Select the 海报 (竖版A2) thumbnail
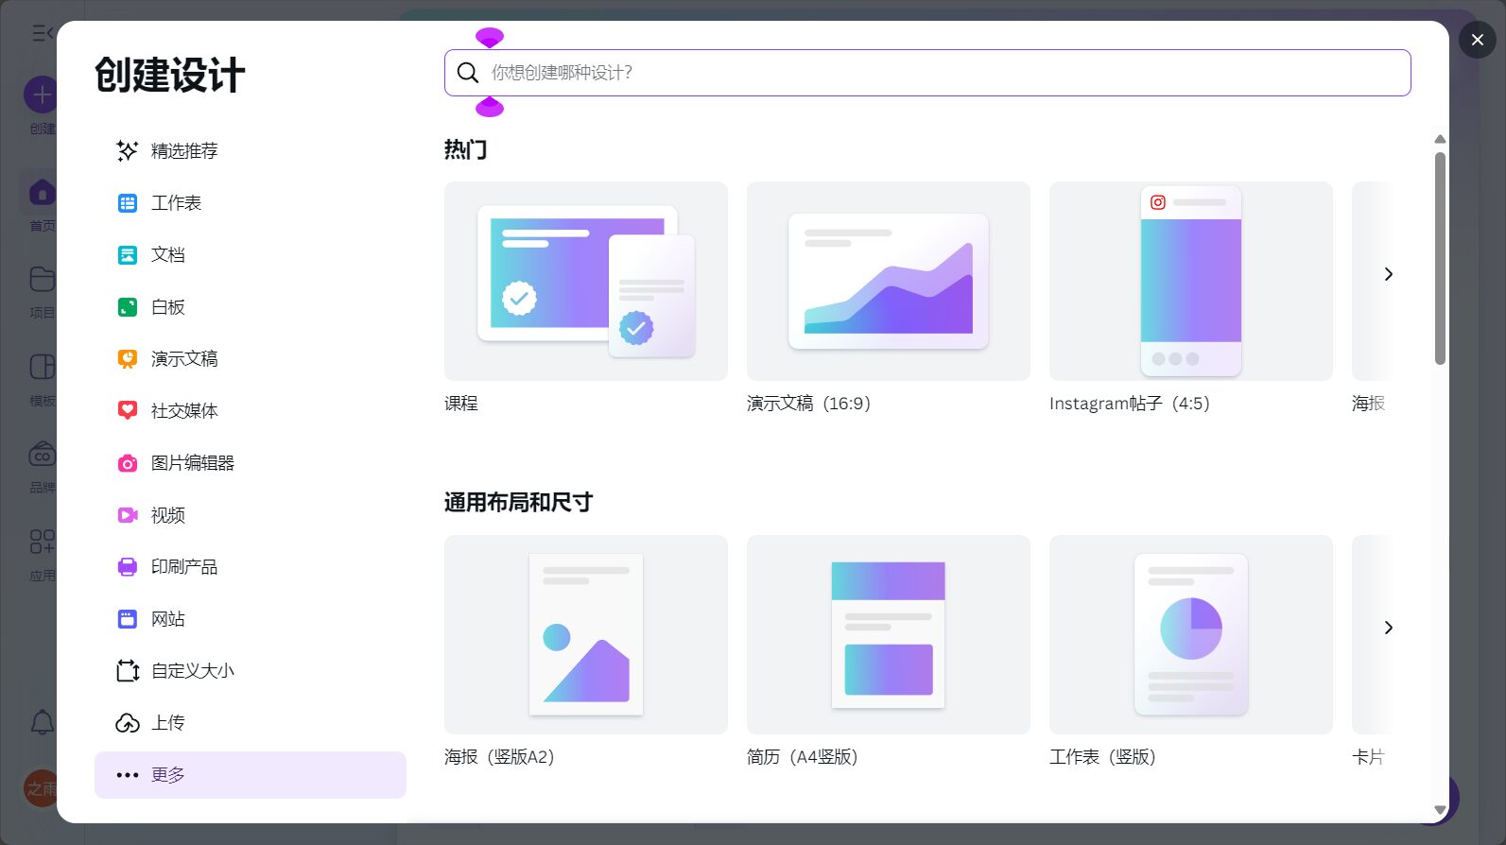The width and height of the screenshot is (1506, 845). coord(586,635)
